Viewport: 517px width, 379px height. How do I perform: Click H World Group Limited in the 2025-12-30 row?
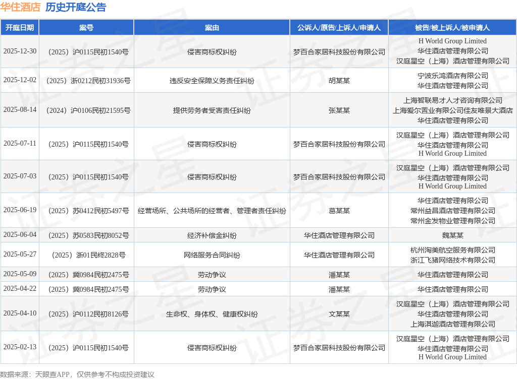452,41
